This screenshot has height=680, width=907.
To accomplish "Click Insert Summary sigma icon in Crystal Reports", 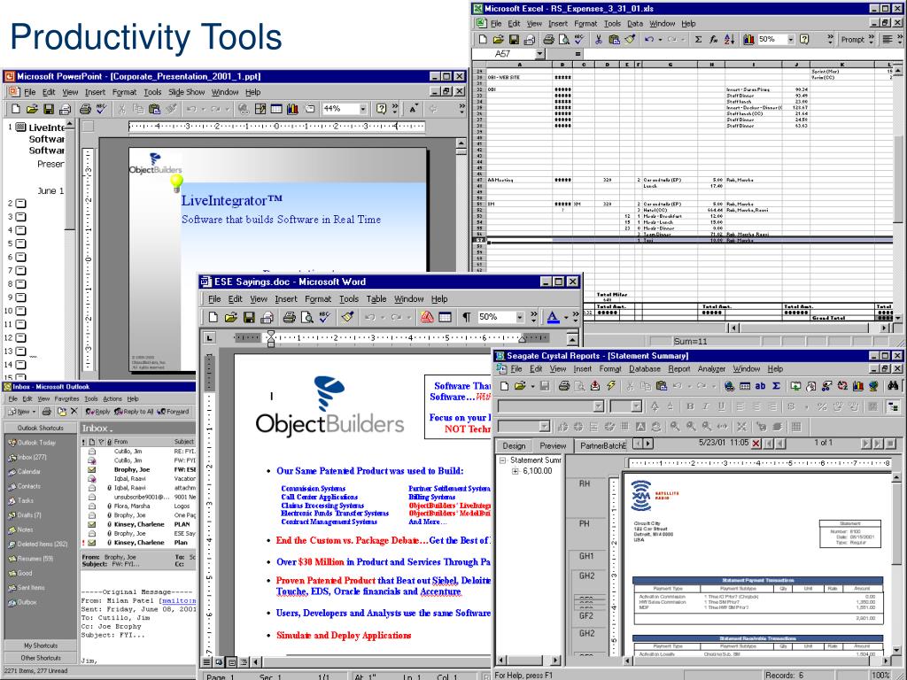I will point(776,386).
